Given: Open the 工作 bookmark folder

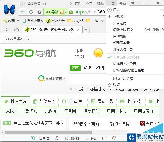Looking at the screenshot, I should pyautogui.click(x=92, y=21).
